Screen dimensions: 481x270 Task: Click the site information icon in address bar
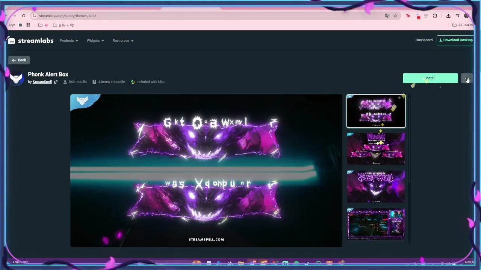pyautogui.click(x=34, y=16)
